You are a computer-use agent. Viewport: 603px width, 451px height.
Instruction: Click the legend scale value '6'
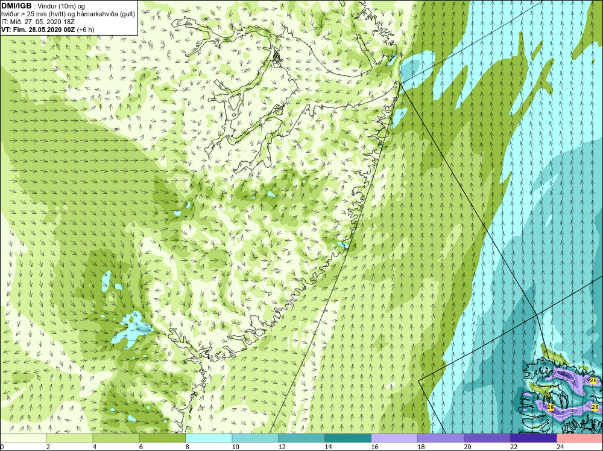(x=141, y=447)
